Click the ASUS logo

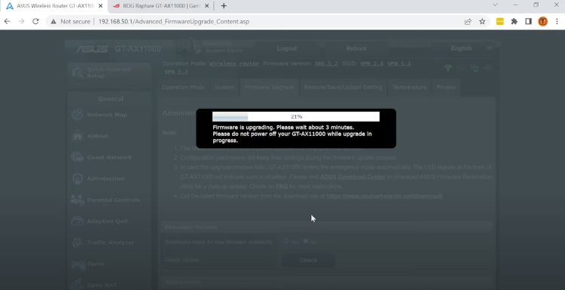click(x=91, y=49)
